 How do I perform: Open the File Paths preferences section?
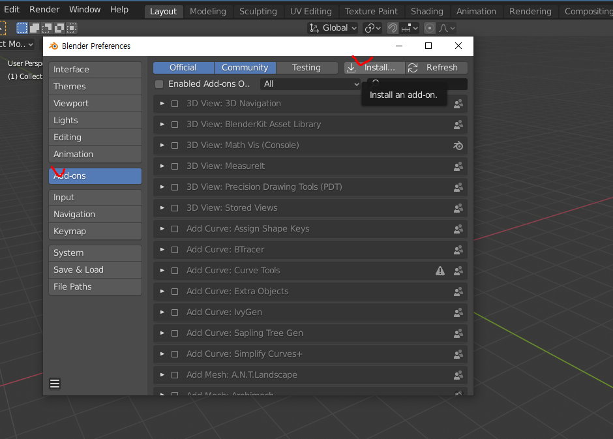coord(95,287)
